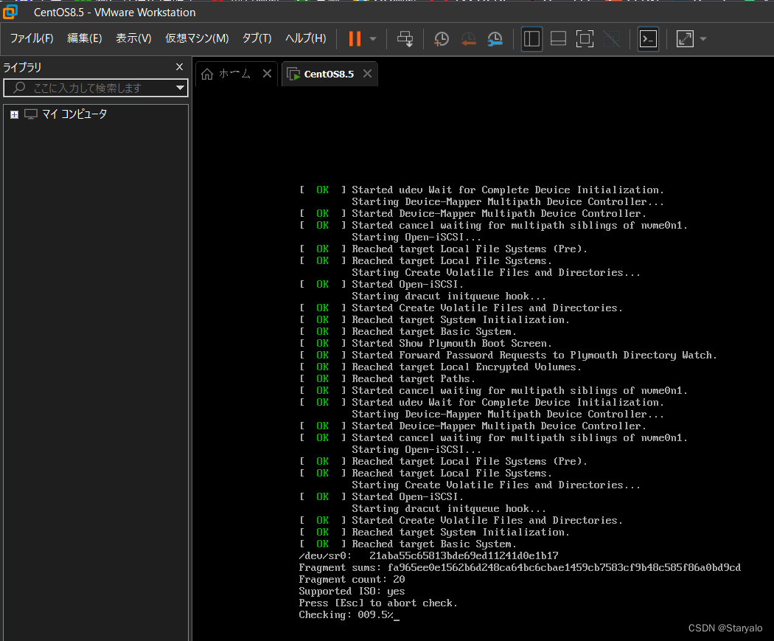Revert to the previous snapshot
The image size is (774, 641).
[x=468, y=38]
